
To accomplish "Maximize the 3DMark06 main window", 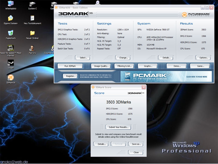I will coord(207,8).
